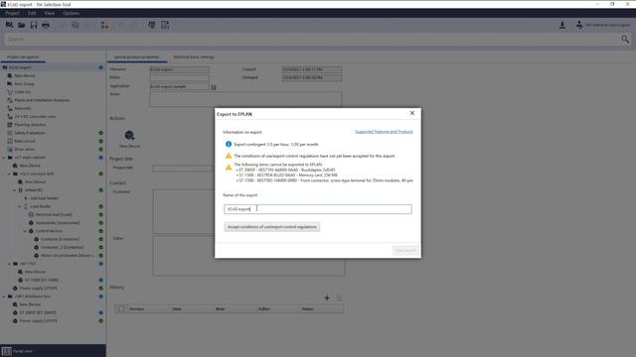Select Accessories tree item under Load feeder
This screenshot has width=636, height=357.
click(58, 222)
